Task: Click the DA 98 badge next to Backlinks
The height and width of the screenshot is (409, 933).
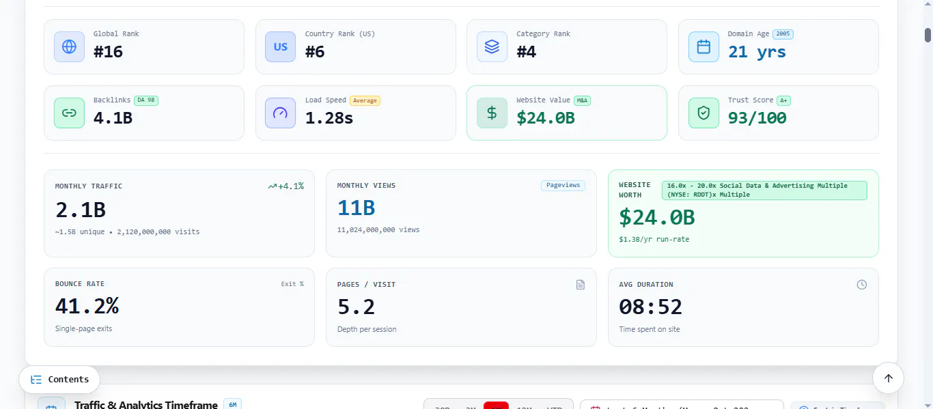Action: point(146,100)
